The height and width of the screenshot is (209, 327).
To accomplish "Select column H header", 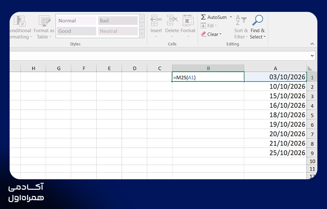I will [x=33, y=68].
